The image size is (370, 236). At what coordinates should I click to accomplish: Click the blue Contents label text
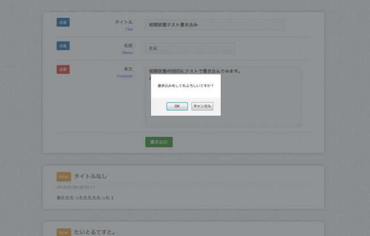point(125,76)
